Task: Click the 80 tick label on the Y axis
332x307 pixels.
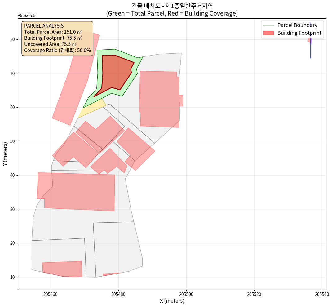Action: 13,39
